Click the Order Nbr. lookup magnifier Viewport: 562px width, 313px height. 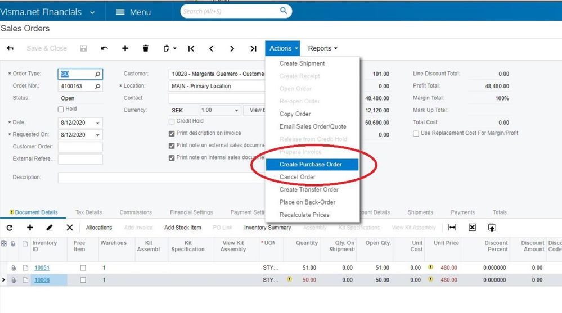click(x=97, y=87)
